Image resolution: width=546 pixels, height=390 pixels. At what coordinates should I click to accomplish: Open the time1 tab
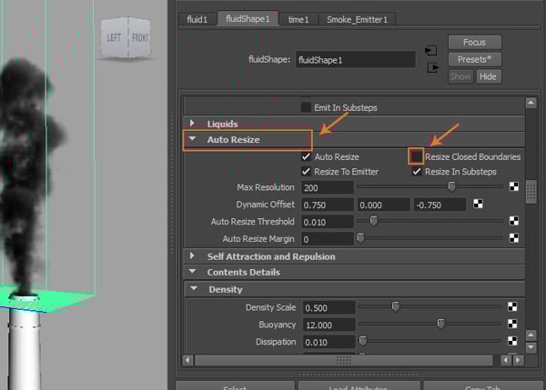[298, 19]
